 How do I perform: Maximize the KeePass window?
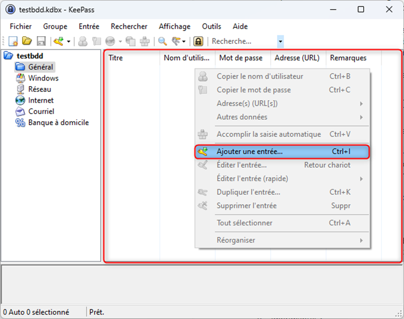[361, 10]
